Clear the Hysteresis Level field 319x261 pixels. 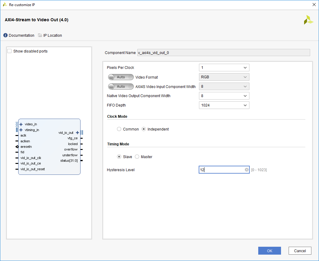(x=247, y=170)
